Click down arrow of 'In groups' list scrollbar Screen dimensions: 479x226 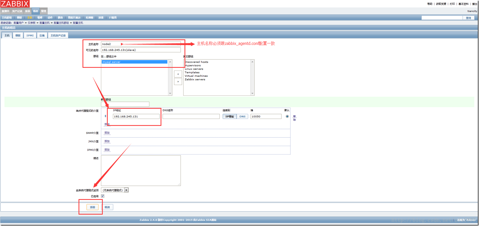point(170,93)
